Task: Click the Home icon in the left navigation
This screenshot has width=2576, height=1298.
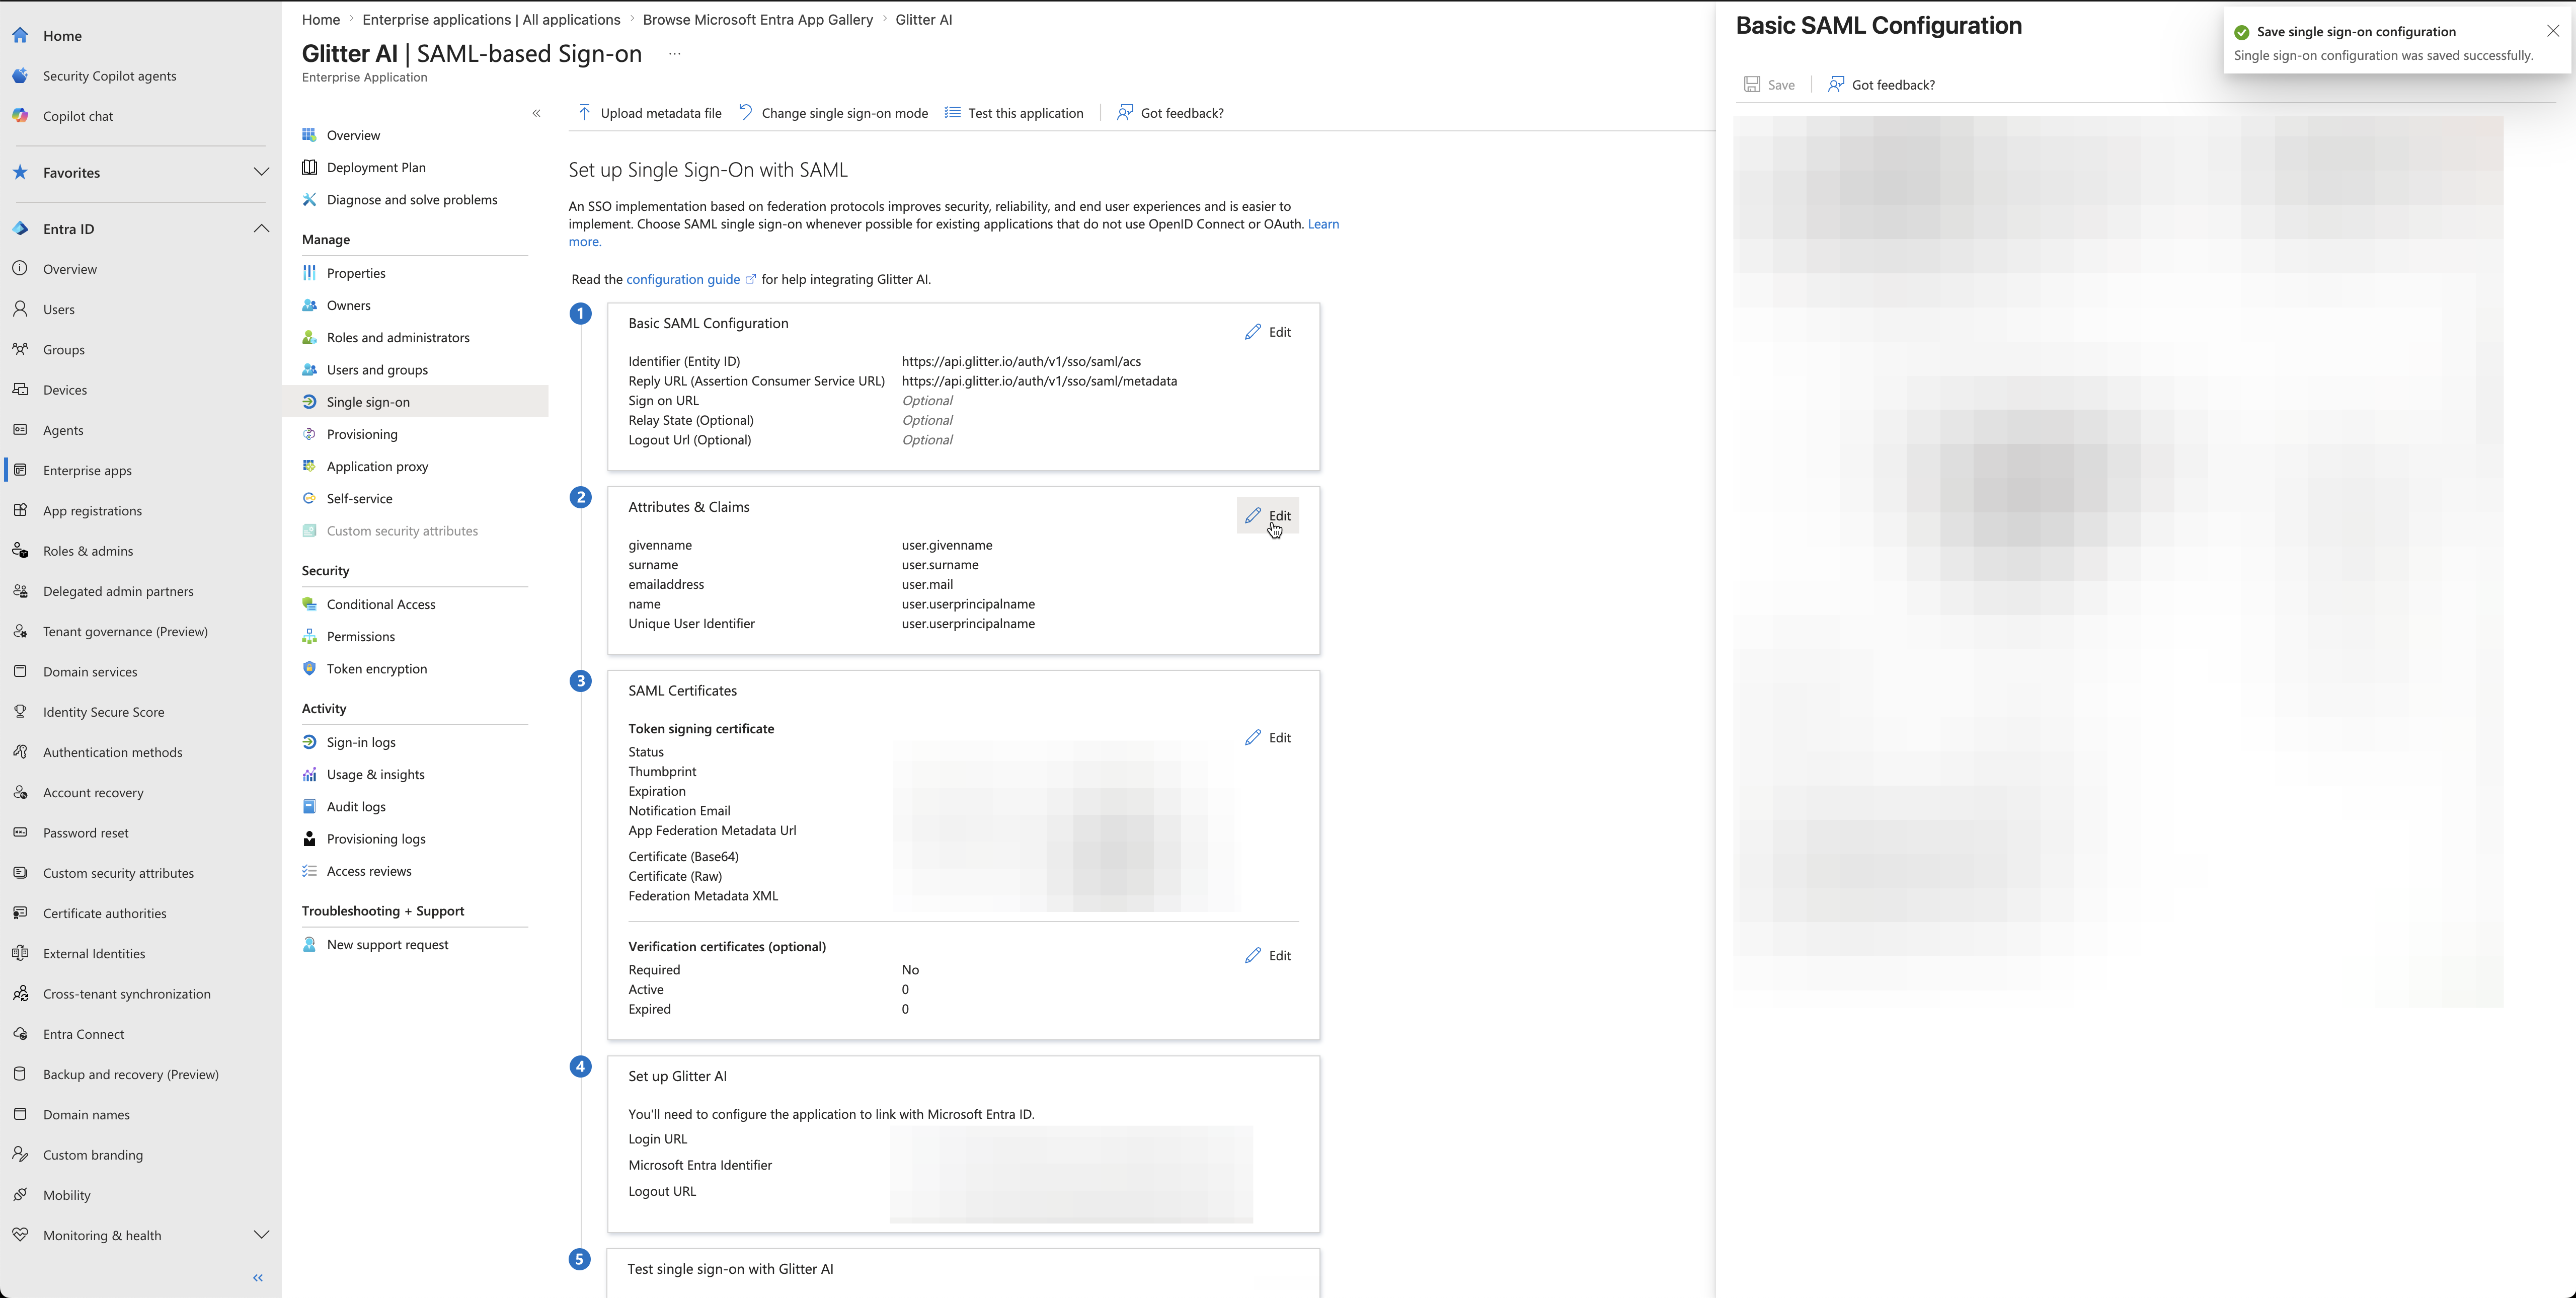Action: [x=21, y=36]
